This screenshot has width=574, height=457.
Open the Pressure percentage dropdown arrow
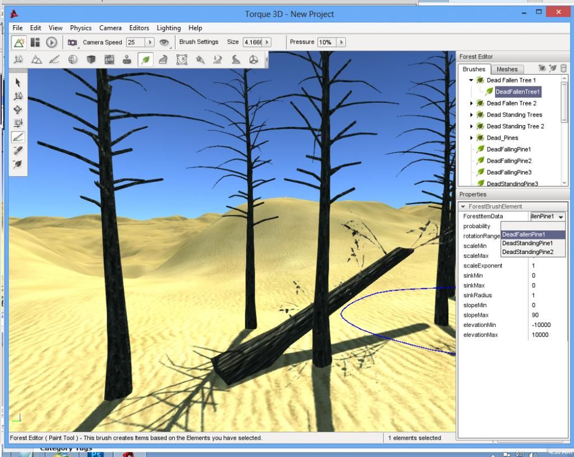pyautogui.click(x=340, y=42)
